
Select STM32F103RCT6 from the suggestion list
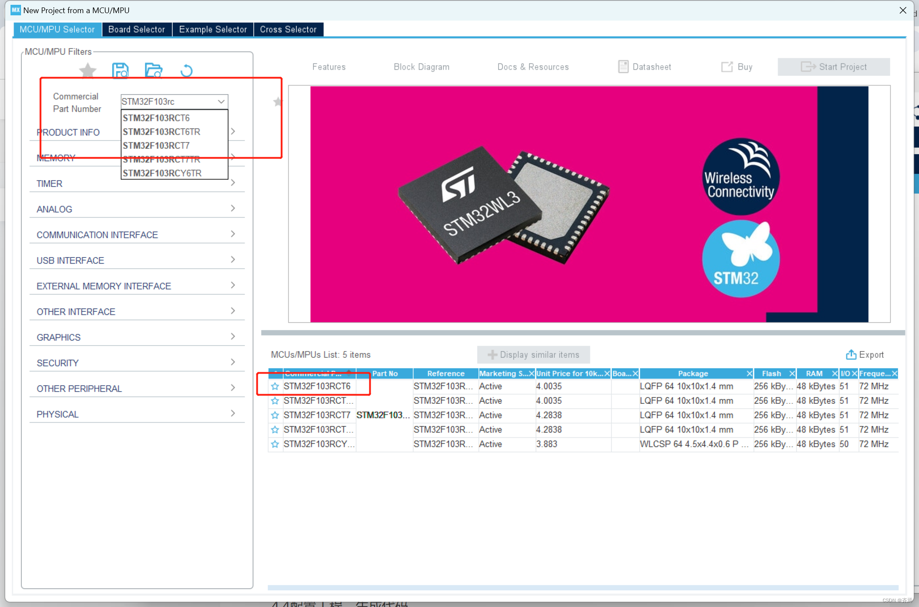point(156,118)
